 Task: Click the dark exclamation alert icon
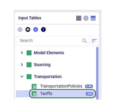[43, 29]
